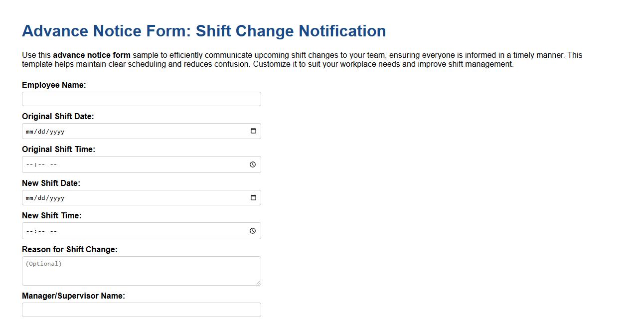
Task: Click the Employee Name input field
Action: [141, 99]
